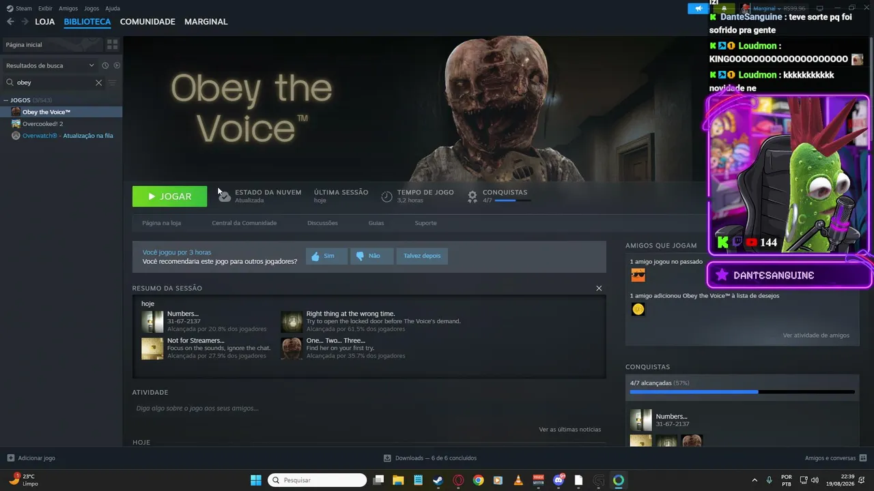The width and height of the screenshot is (874, 491).
Task: Click the library search field containing 'obey'
Action: click(55, 83)
